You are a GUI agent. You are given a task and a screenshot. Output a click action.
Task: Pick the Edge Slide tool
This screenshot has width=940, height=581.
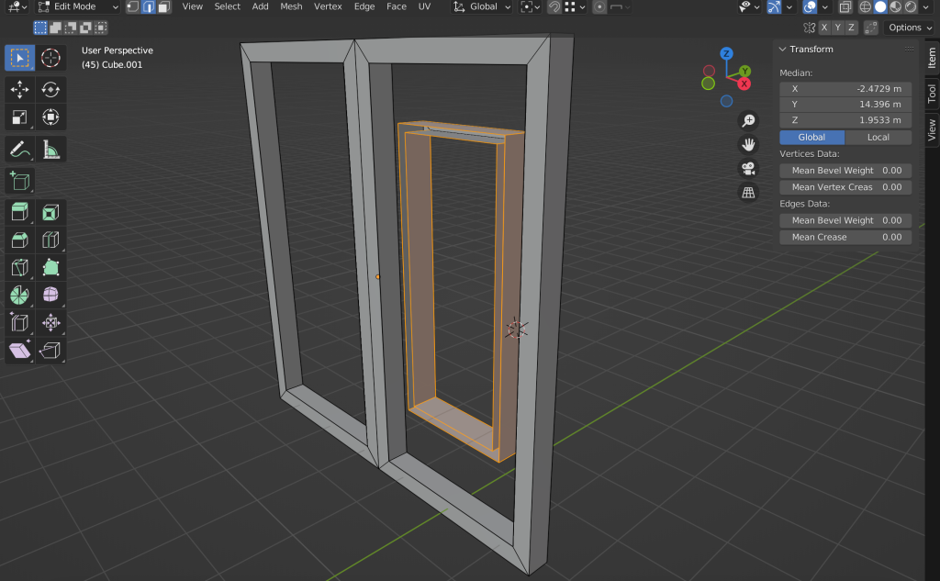20,322
